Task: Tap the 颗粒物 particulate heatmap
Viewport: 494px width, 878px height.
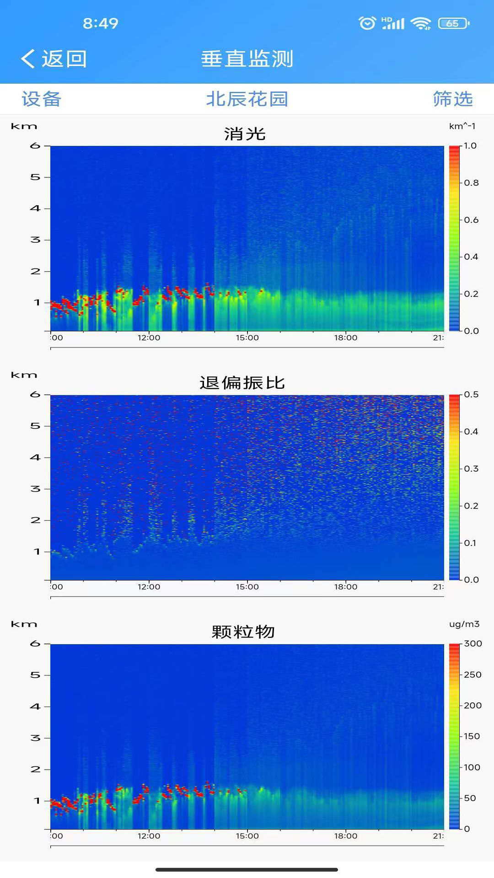Action: 247,736
